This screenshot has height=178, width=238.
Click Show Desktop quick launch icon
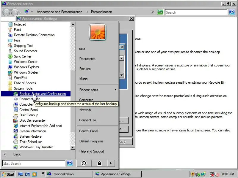[x=21, y=174]
